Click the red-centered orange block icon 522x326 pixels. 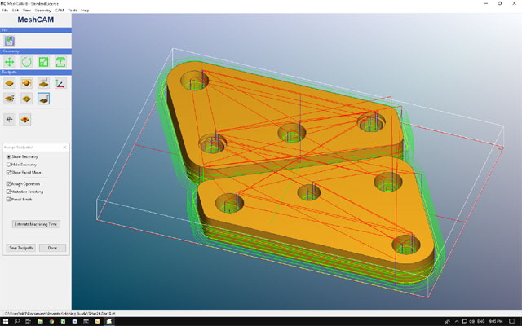[25, 119]
